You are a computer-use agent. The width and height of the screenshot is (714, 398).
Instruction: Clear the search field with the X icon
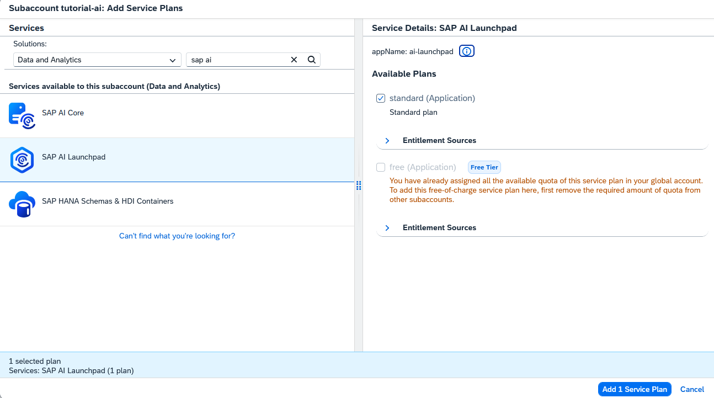point(294,60)
